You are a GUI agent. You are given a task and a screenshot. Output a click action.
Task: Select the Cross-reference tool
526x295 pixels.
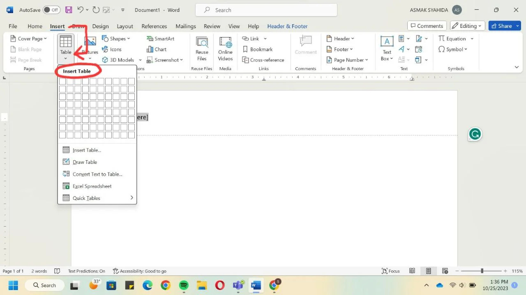point(263,60)
